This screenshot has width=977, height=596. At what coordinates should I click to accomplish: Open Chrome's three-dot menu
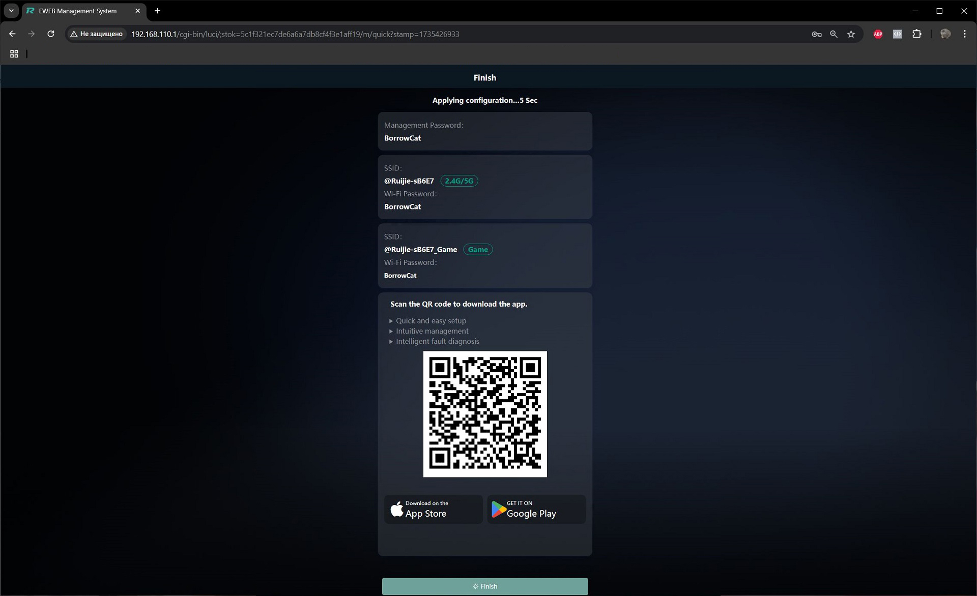[965, 34]
